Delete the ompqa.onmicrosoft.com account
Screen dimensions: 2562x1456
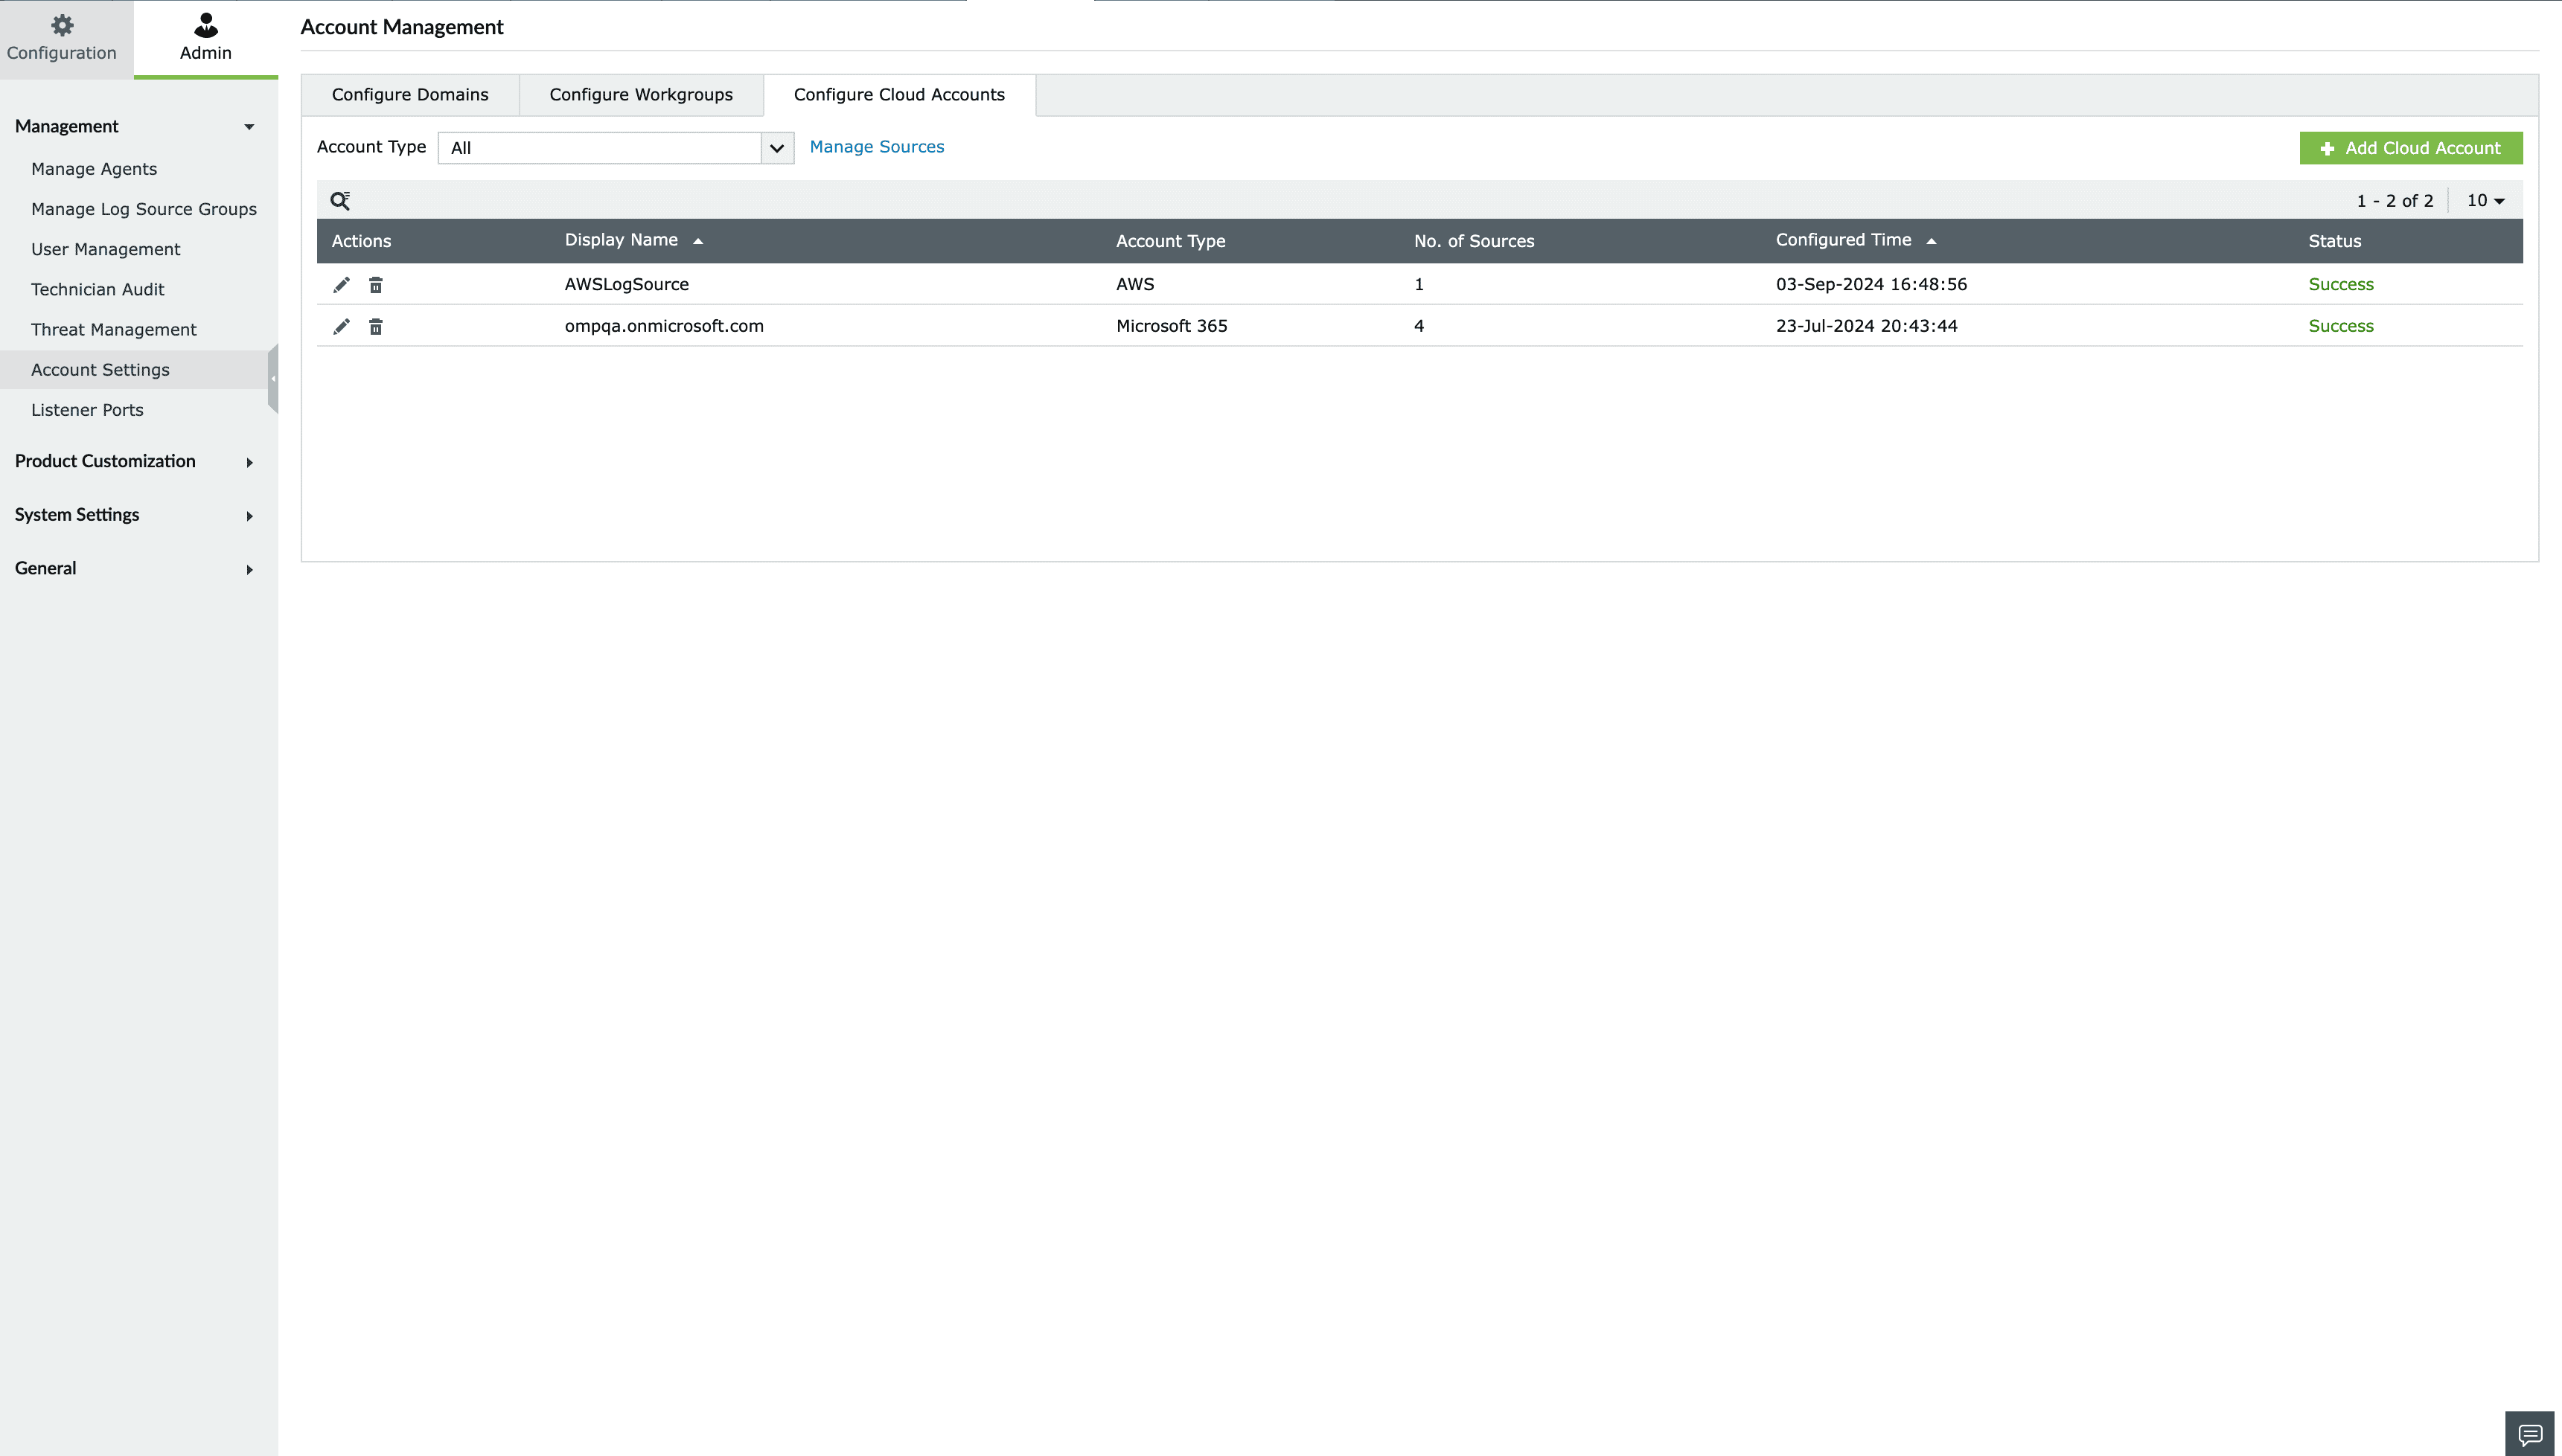pyautogui.click(x=375, y=327)
